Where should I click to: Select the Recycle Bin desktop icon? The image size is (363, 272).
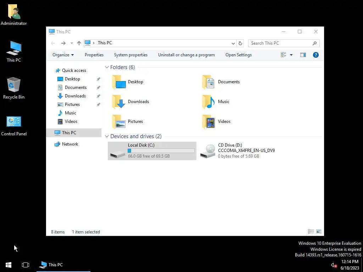[14, 88]
